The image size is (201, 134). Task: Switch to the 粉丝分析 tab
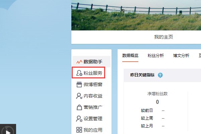[156, 56]
